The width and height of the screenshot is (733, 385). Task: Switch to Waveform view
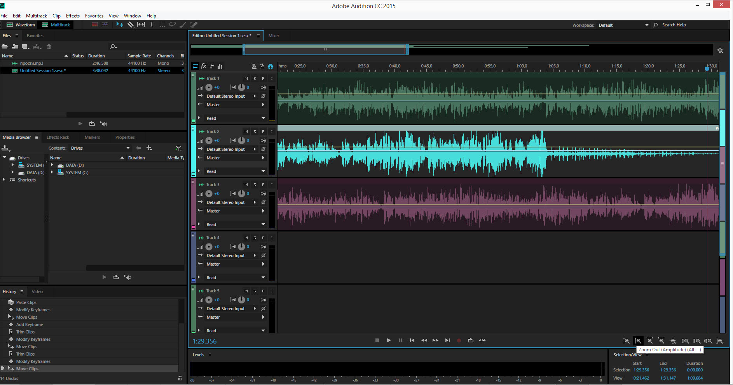tap(21, 25)
